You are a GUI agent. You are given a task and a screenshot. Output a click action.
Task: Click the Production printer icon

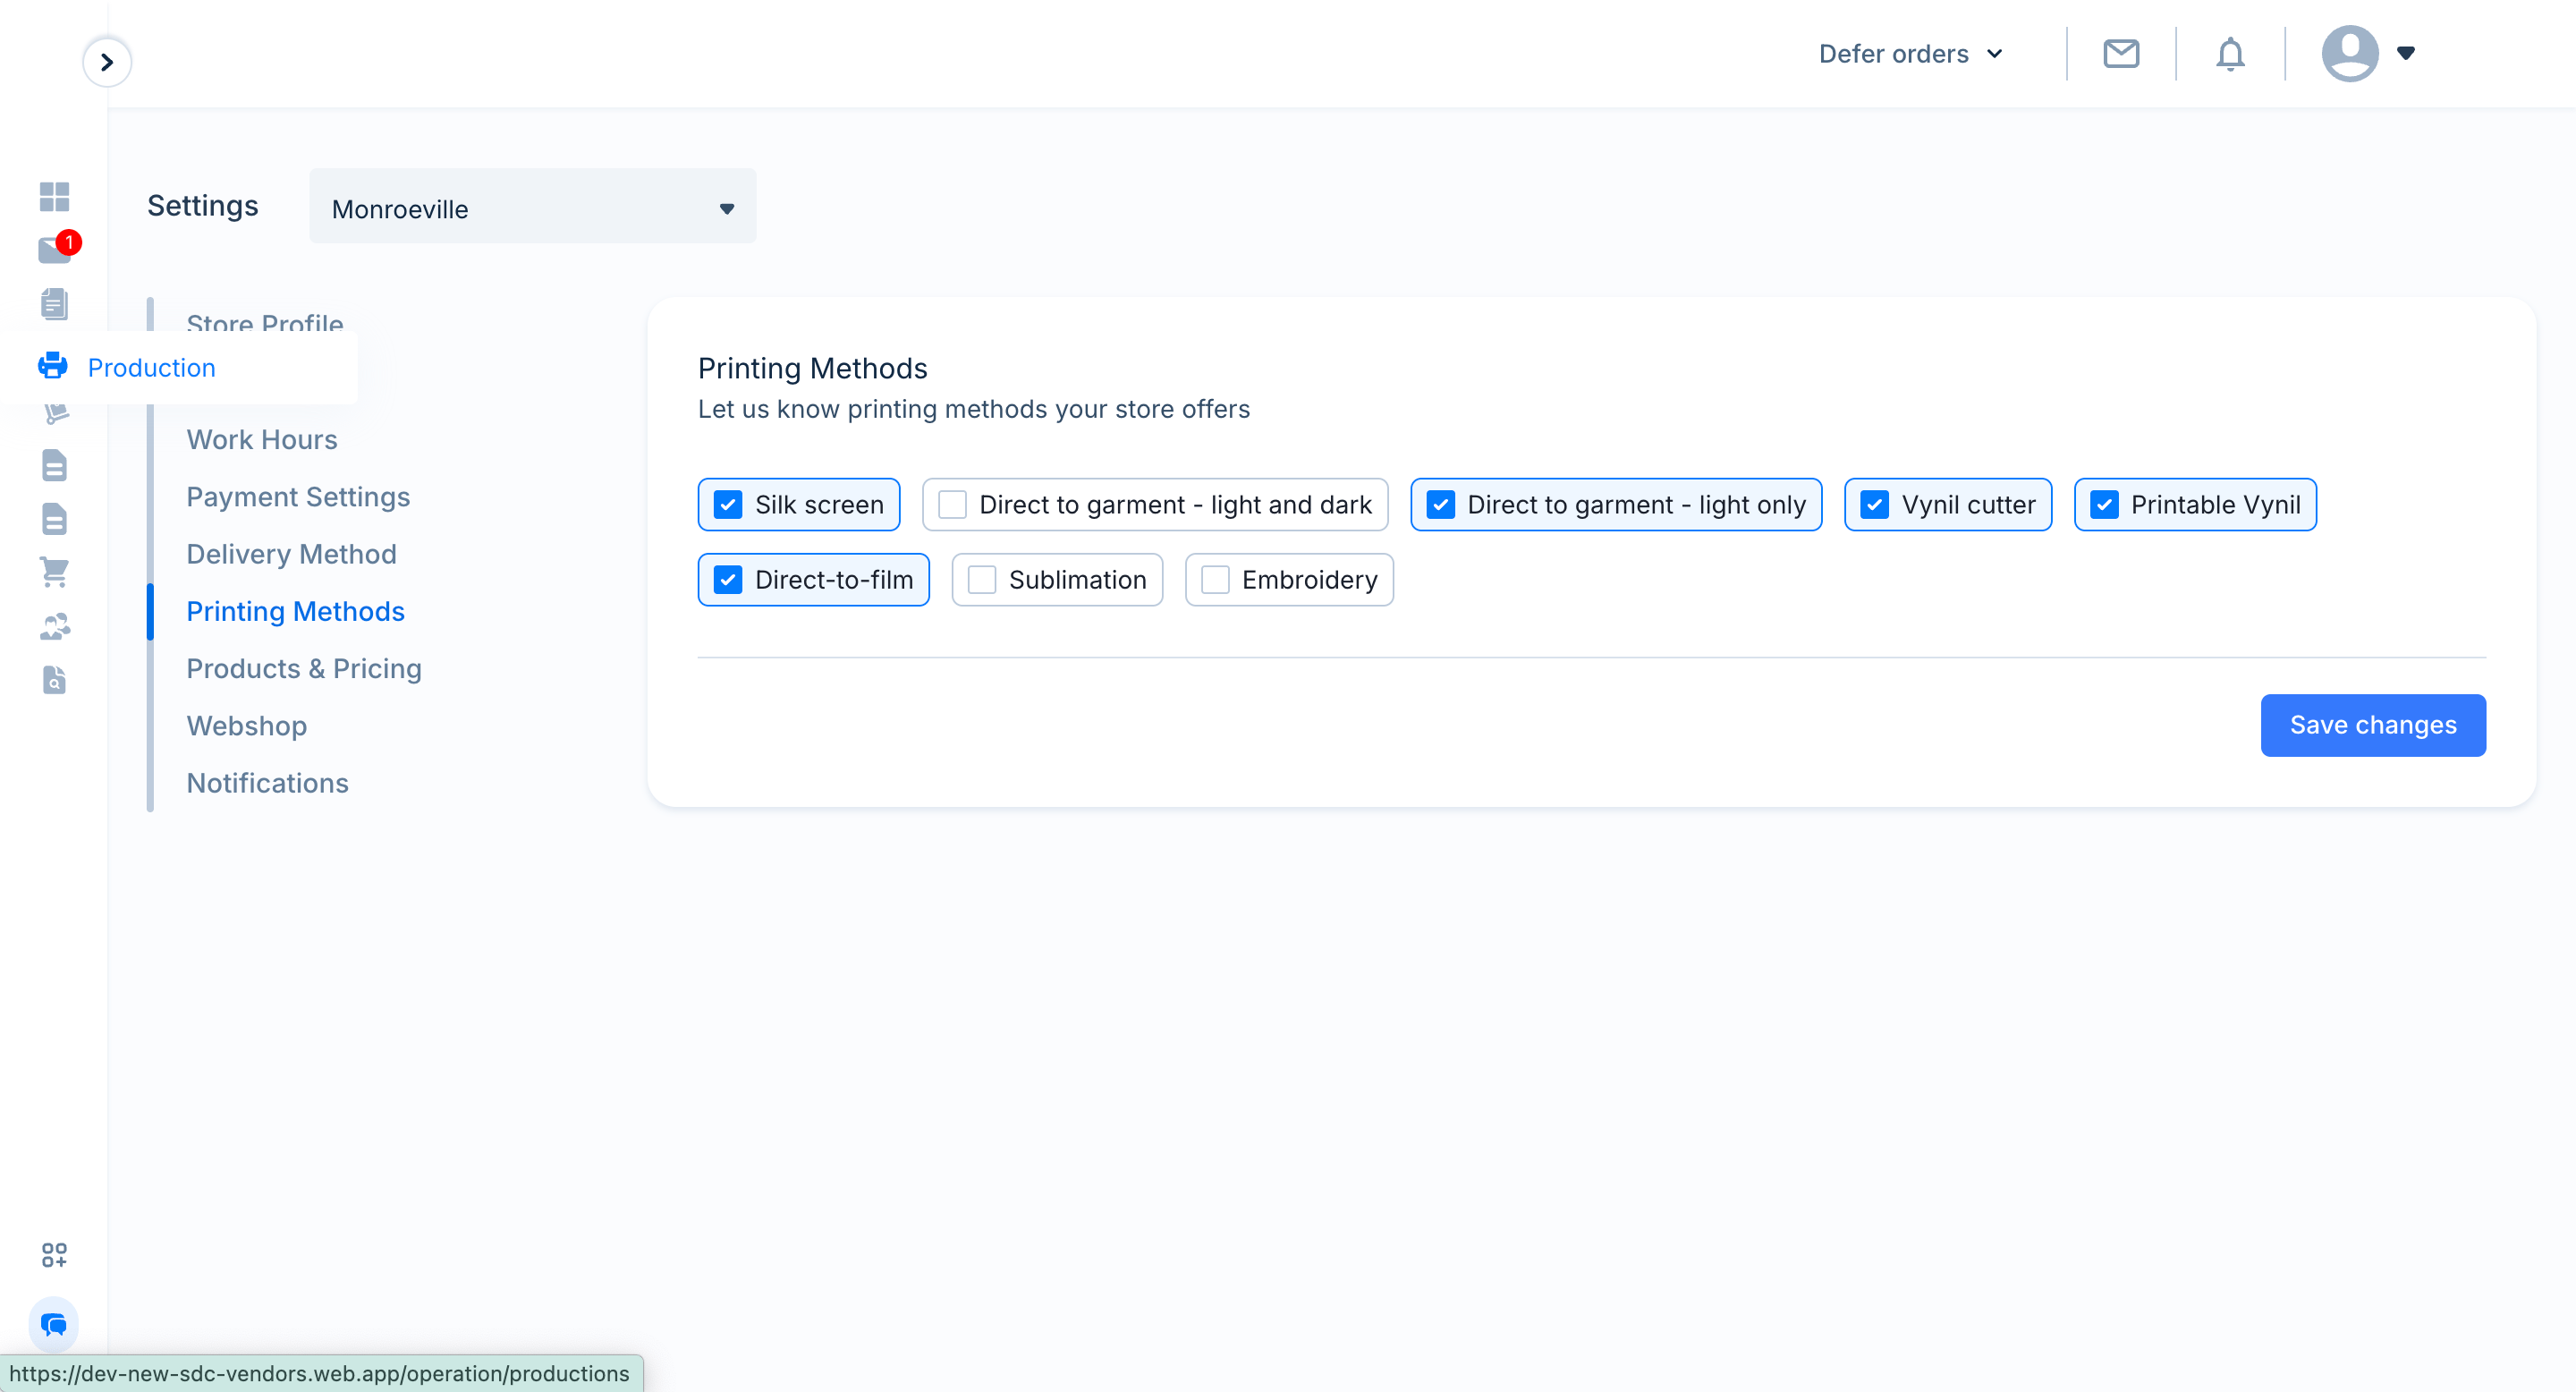pos(53,366)
